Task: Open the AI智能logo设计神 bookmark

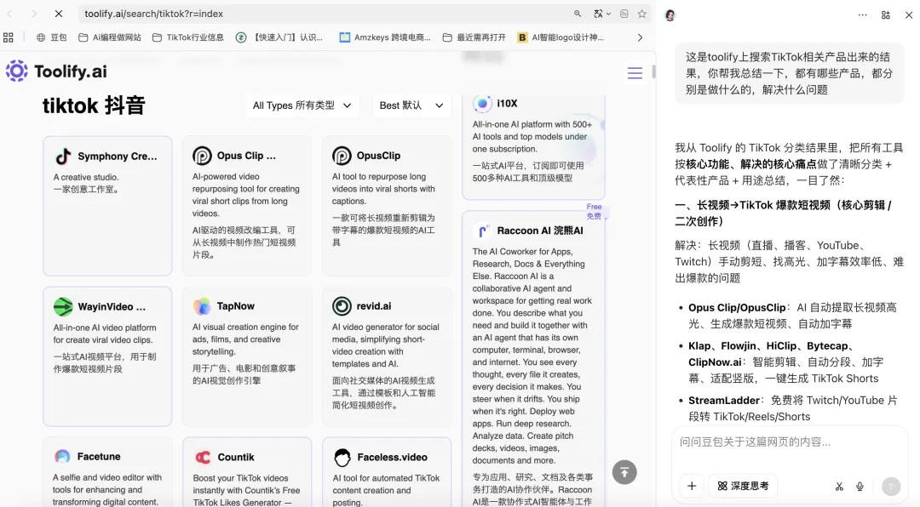Action: click(561, 37)
